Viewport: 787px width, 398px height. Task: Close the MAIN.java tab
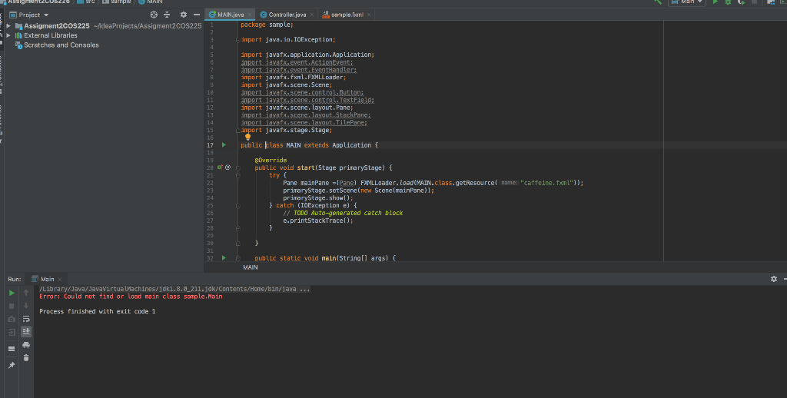(x=250, y=15)
